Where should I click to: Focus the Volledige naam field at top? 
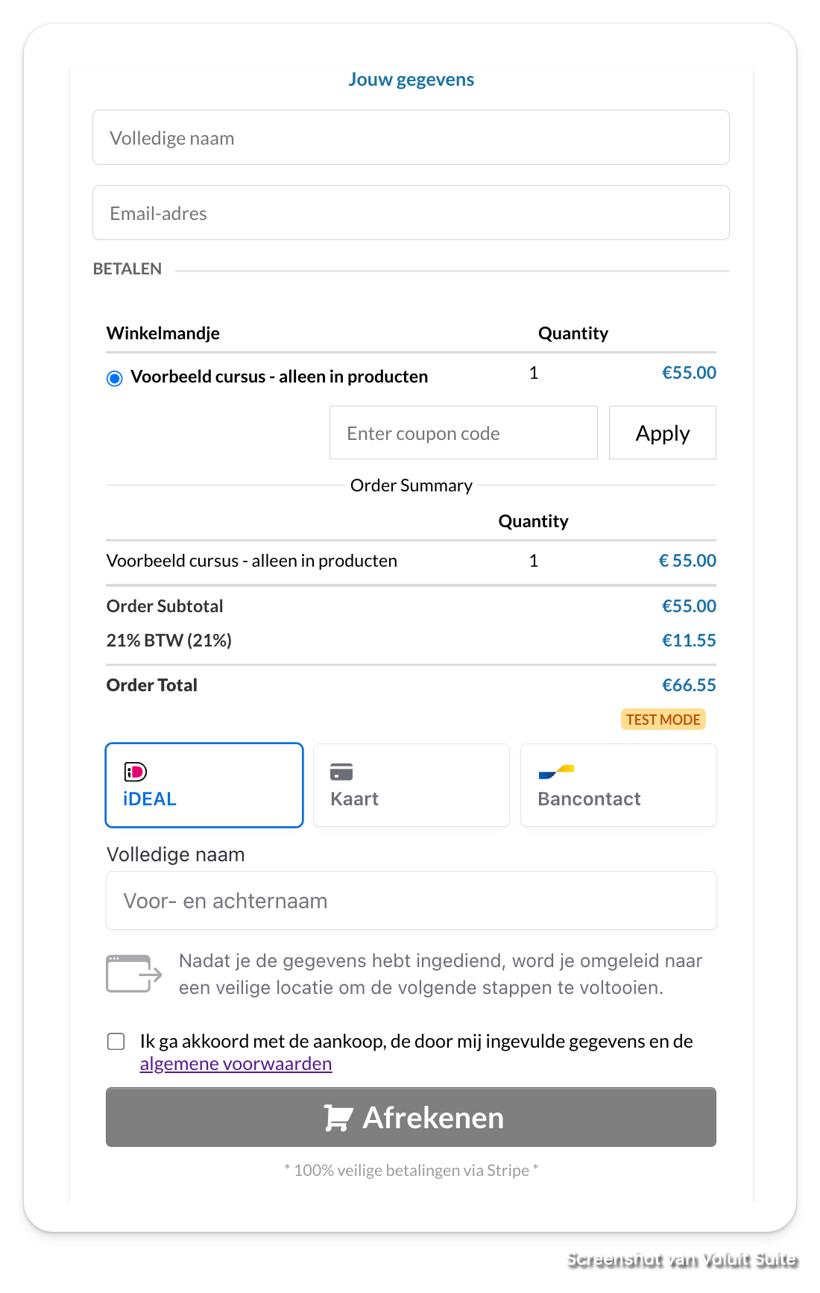click(411, 137)
